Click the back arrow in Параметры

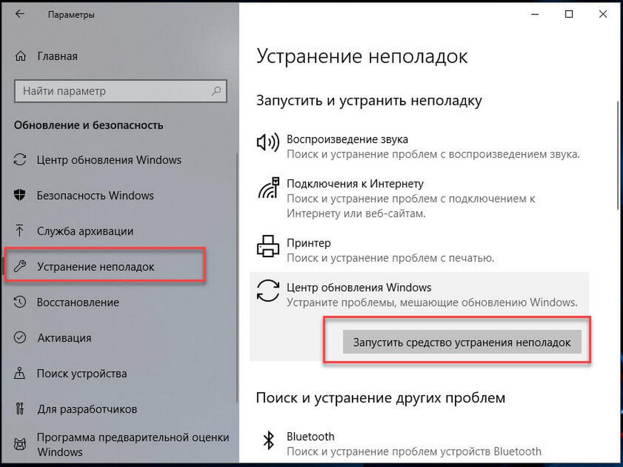20,15
